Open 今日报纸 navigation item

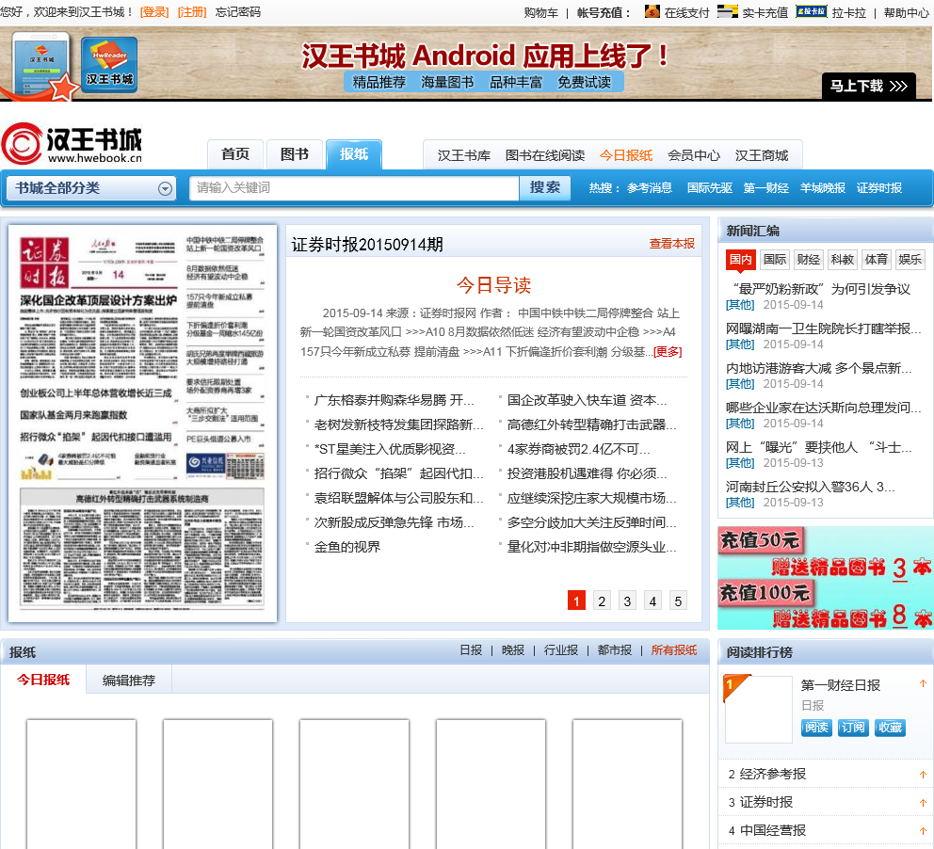coord(626,155)
